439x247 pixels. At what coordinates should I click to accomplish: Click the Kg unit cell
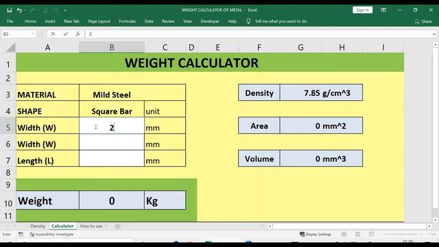165,200
